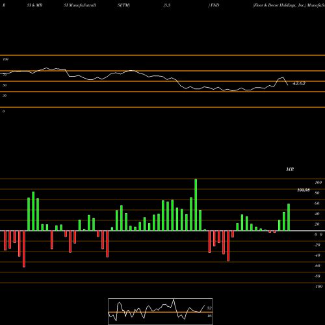
Task: Click the -60 label on MR axis
Action: (x=317, y=266)
